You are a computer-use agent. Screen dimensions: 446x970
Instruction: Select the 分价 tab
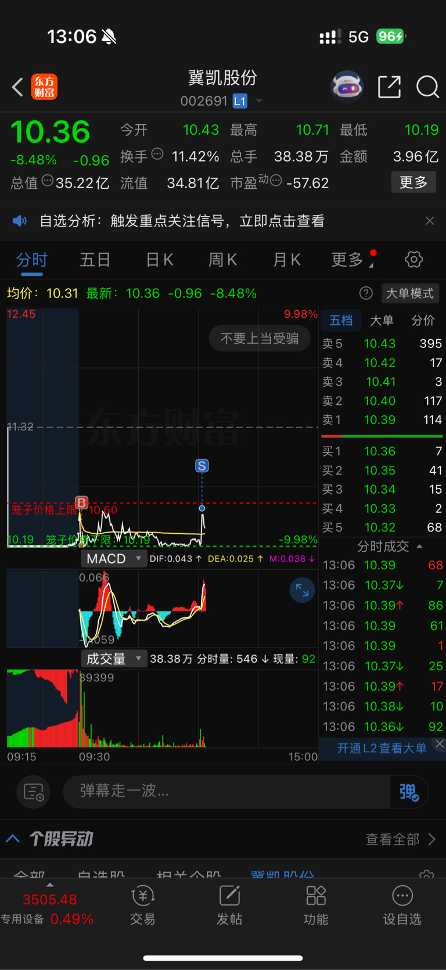[x=423, y=320]
